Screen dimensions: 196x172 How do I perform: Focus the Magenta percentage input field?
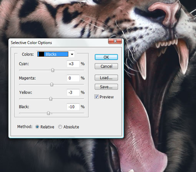click(73, 78)
